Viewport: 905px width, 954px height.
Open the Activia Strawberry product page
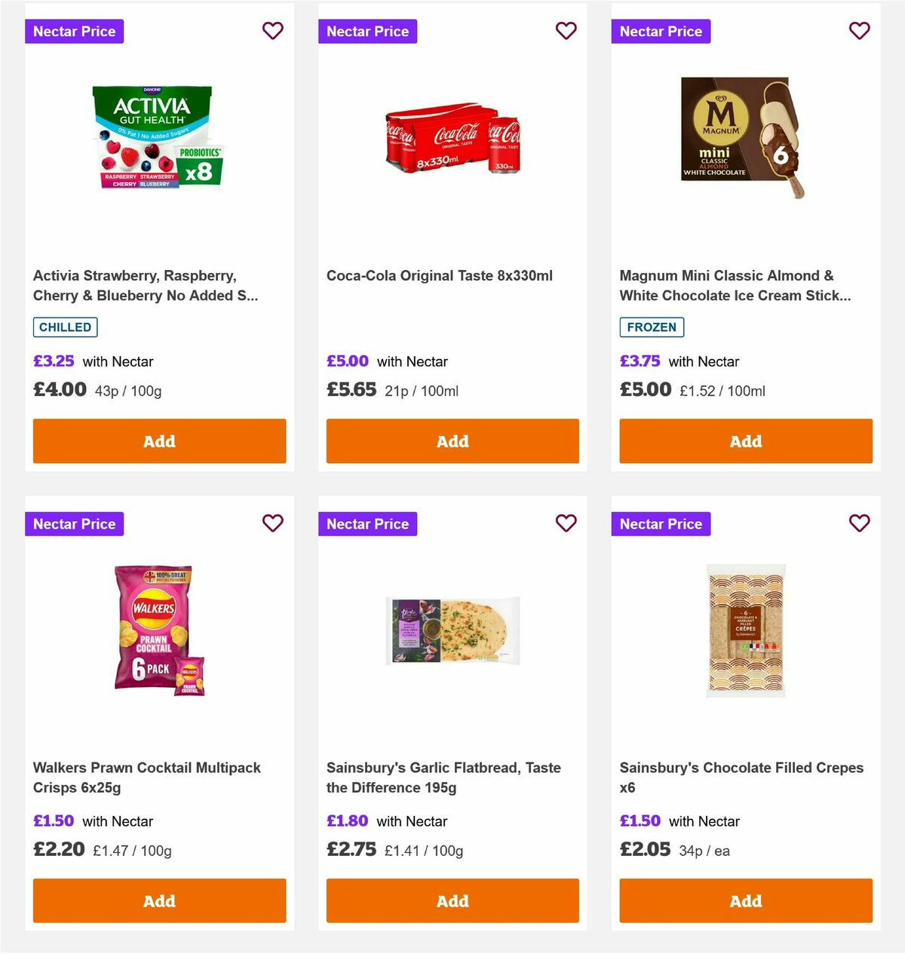(146, 285)
